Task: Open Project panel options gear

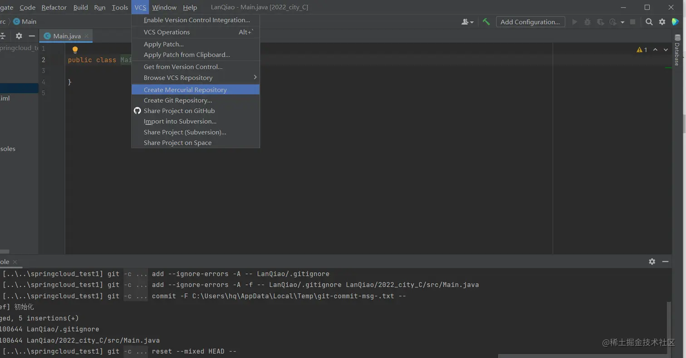Action: click(19, 36)
